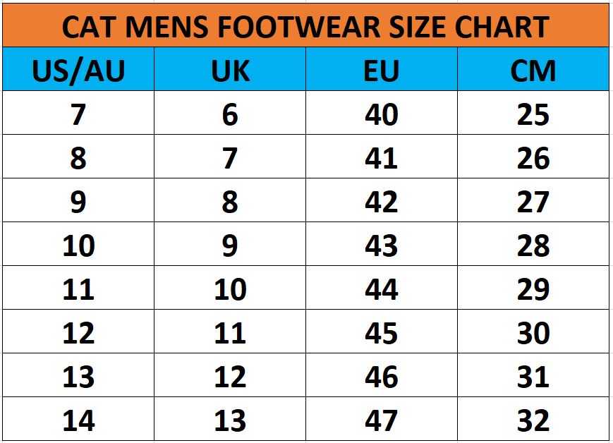Click the 29 CM cell
Screen dimensions: 613x443
click(533, 289)
